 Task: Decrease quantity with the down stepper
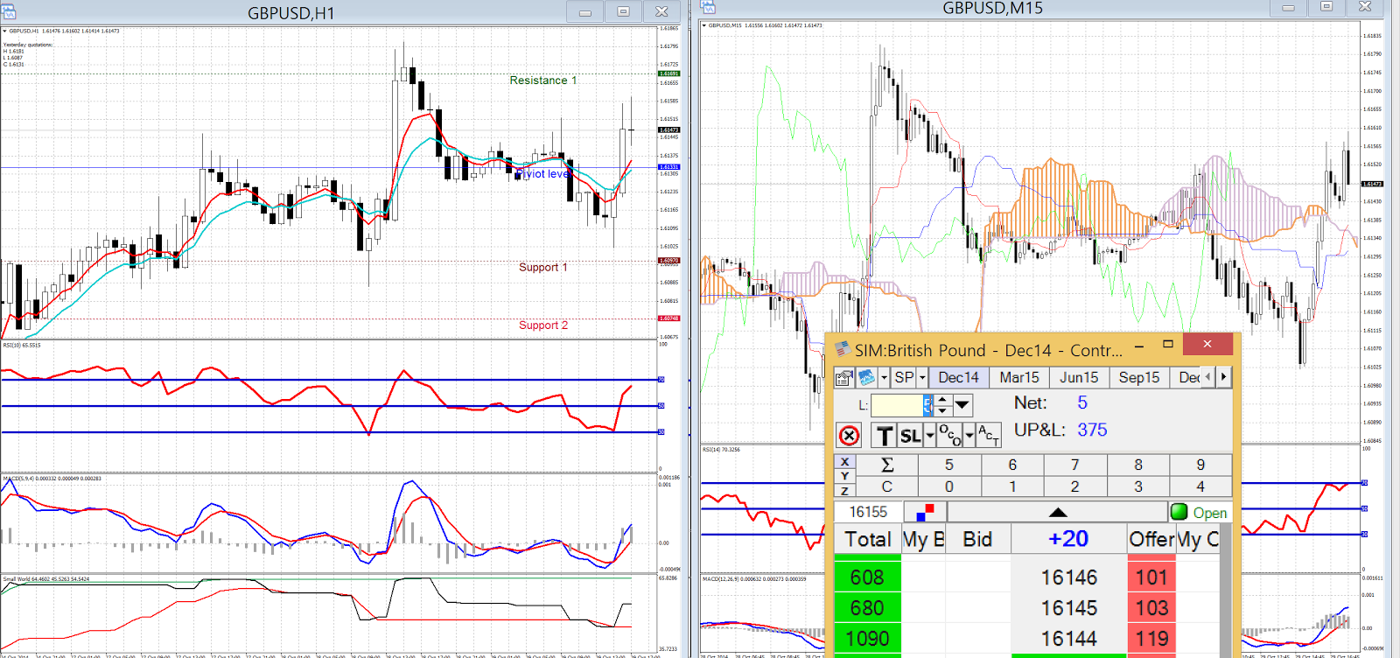(x=941, y=410)
